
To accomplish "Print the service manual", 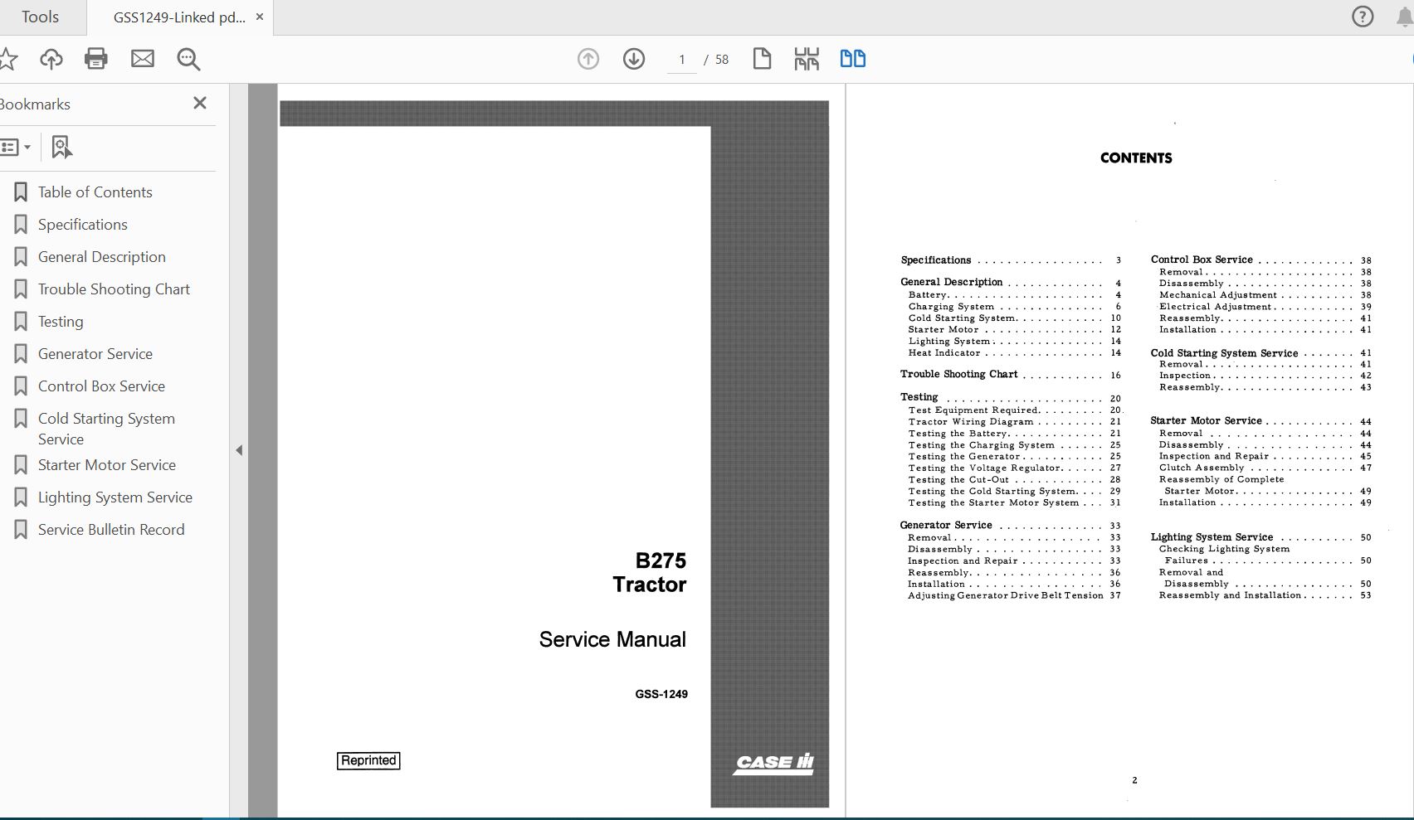I will coord(95,59).
